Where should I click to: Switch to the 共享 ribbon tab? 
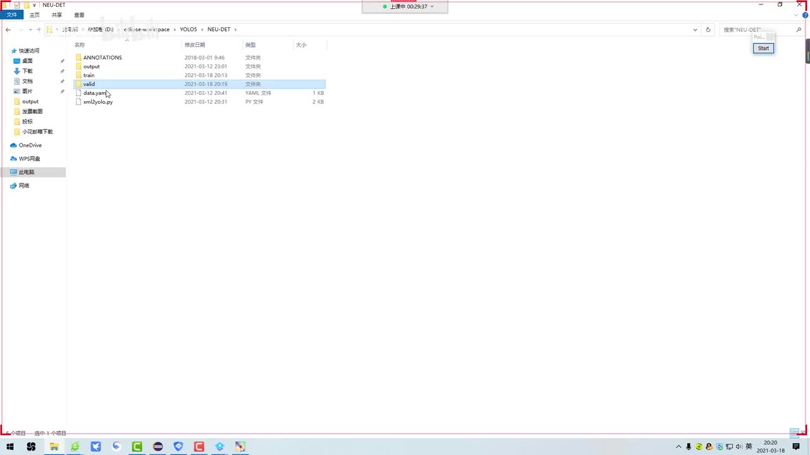click(57, 15)
